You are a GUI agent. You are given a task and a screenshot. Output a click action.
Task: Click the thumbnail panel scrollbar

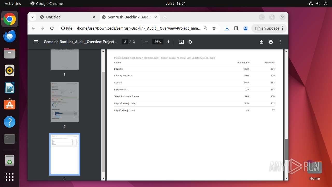click(103, 122)
